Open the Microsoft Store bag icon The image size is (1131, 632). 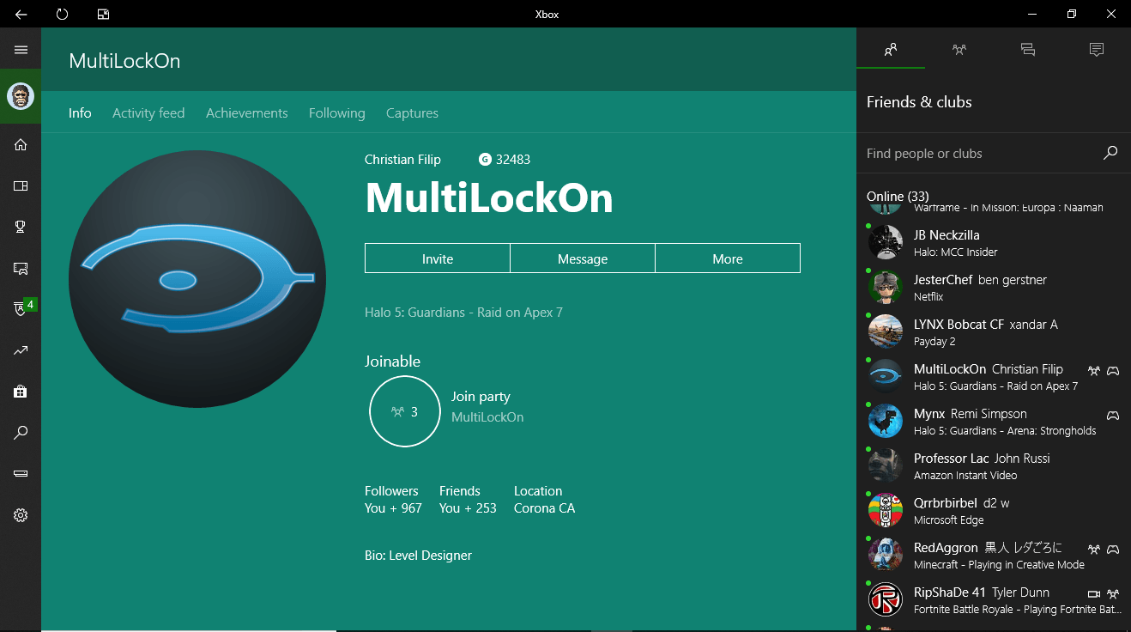(21, 392)
